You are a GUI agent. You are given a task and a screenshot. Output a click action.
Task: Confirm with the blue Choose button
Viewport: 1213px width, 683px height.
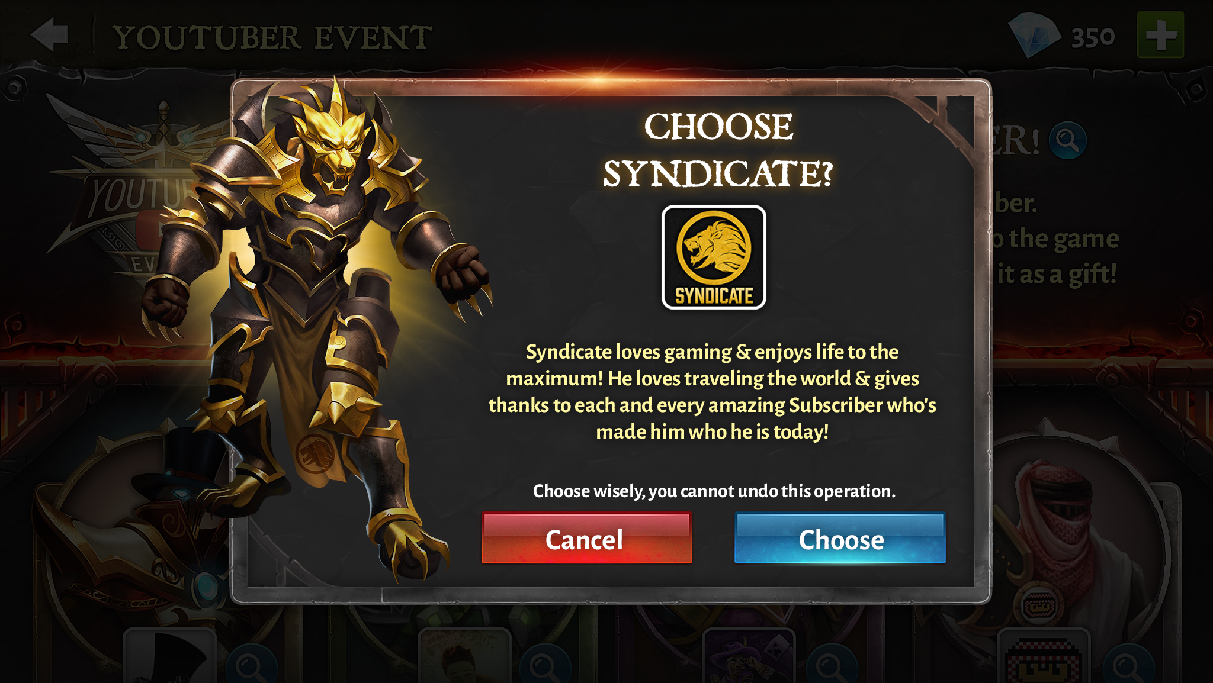[840, 538]
